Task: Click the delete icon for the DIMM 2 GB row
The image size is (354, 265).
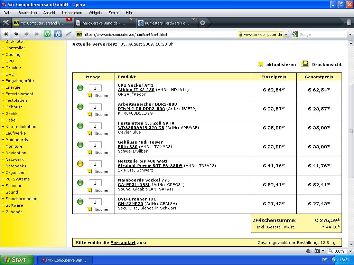Action: 90,115
